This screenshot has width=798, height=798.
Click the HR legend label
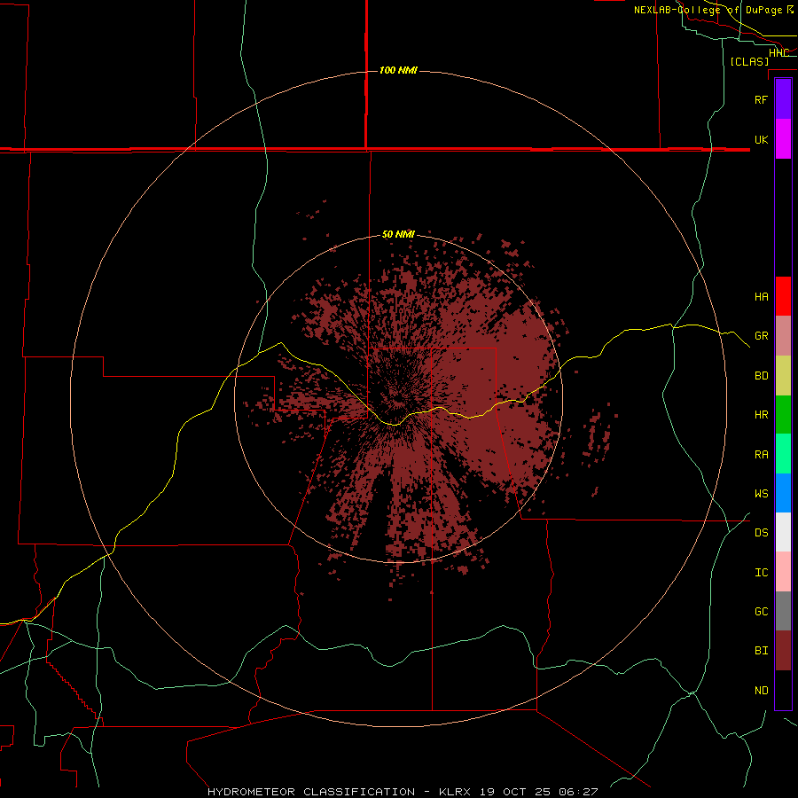pyautogui.click(x=761, y=415)
